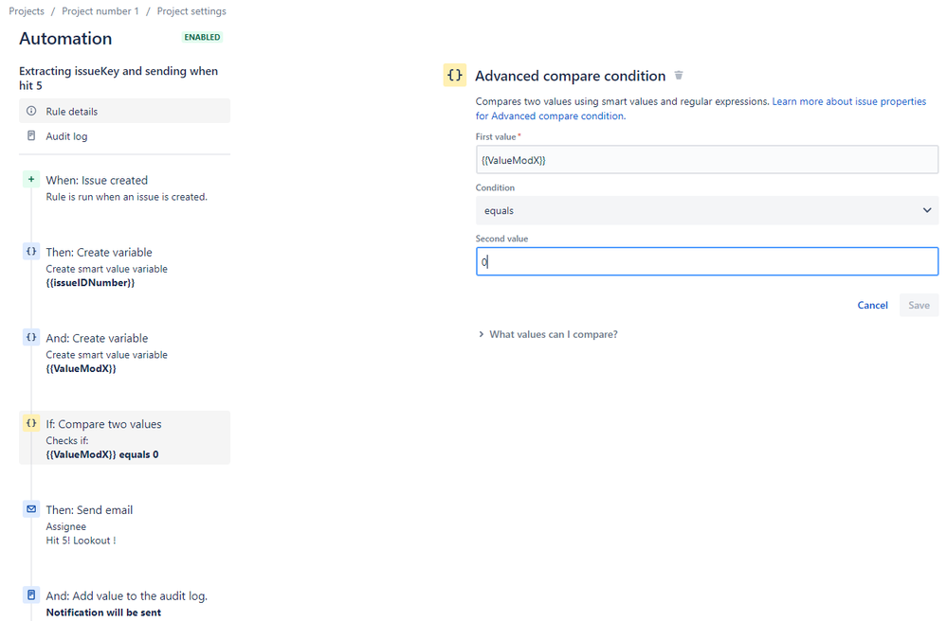Open Project settings breadcrumb
The height and width of the screenshot is (621, 947).
coord(191,10)
